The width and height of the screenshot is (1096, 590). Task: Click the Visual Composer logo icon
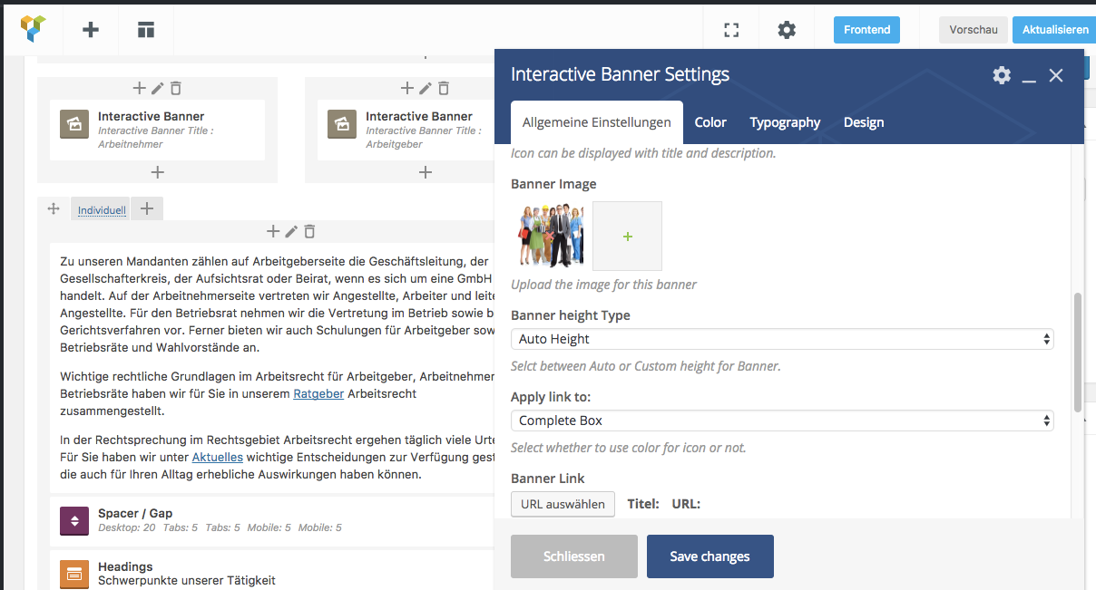pos(33,29)
